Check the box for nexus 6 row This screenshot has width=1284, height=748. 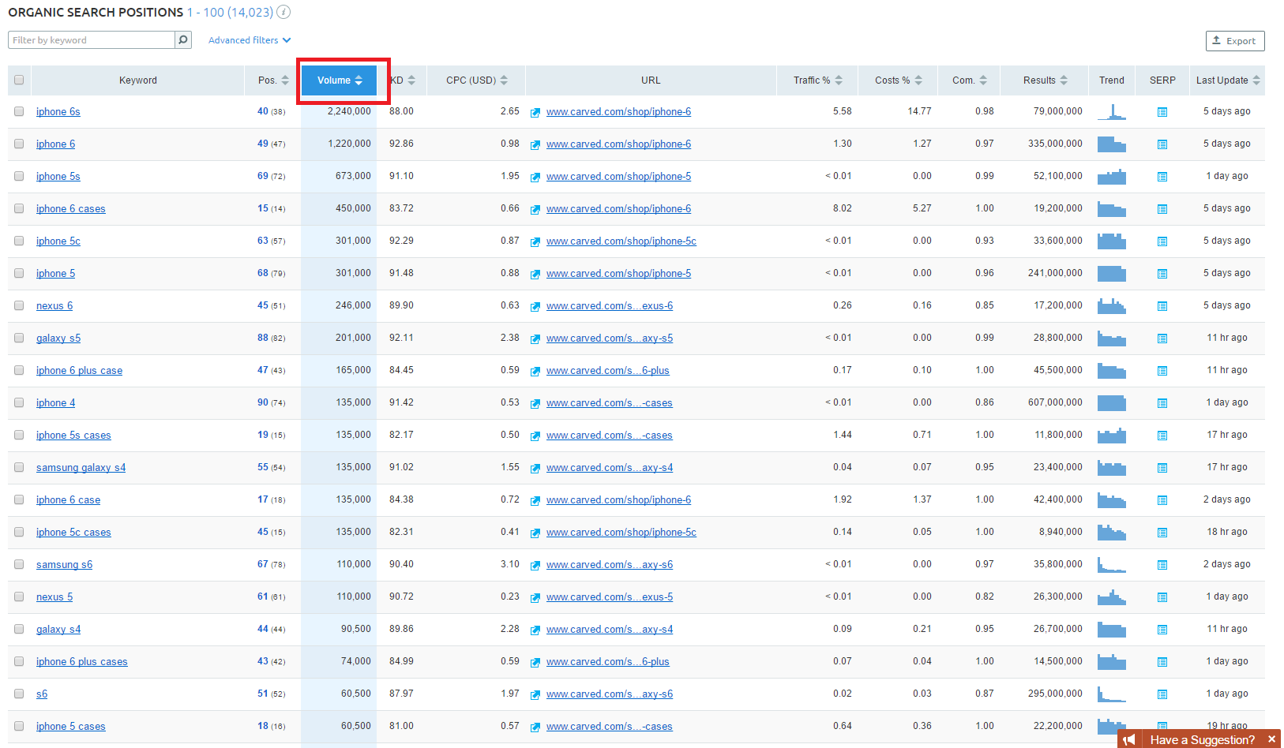coord(19,305)
